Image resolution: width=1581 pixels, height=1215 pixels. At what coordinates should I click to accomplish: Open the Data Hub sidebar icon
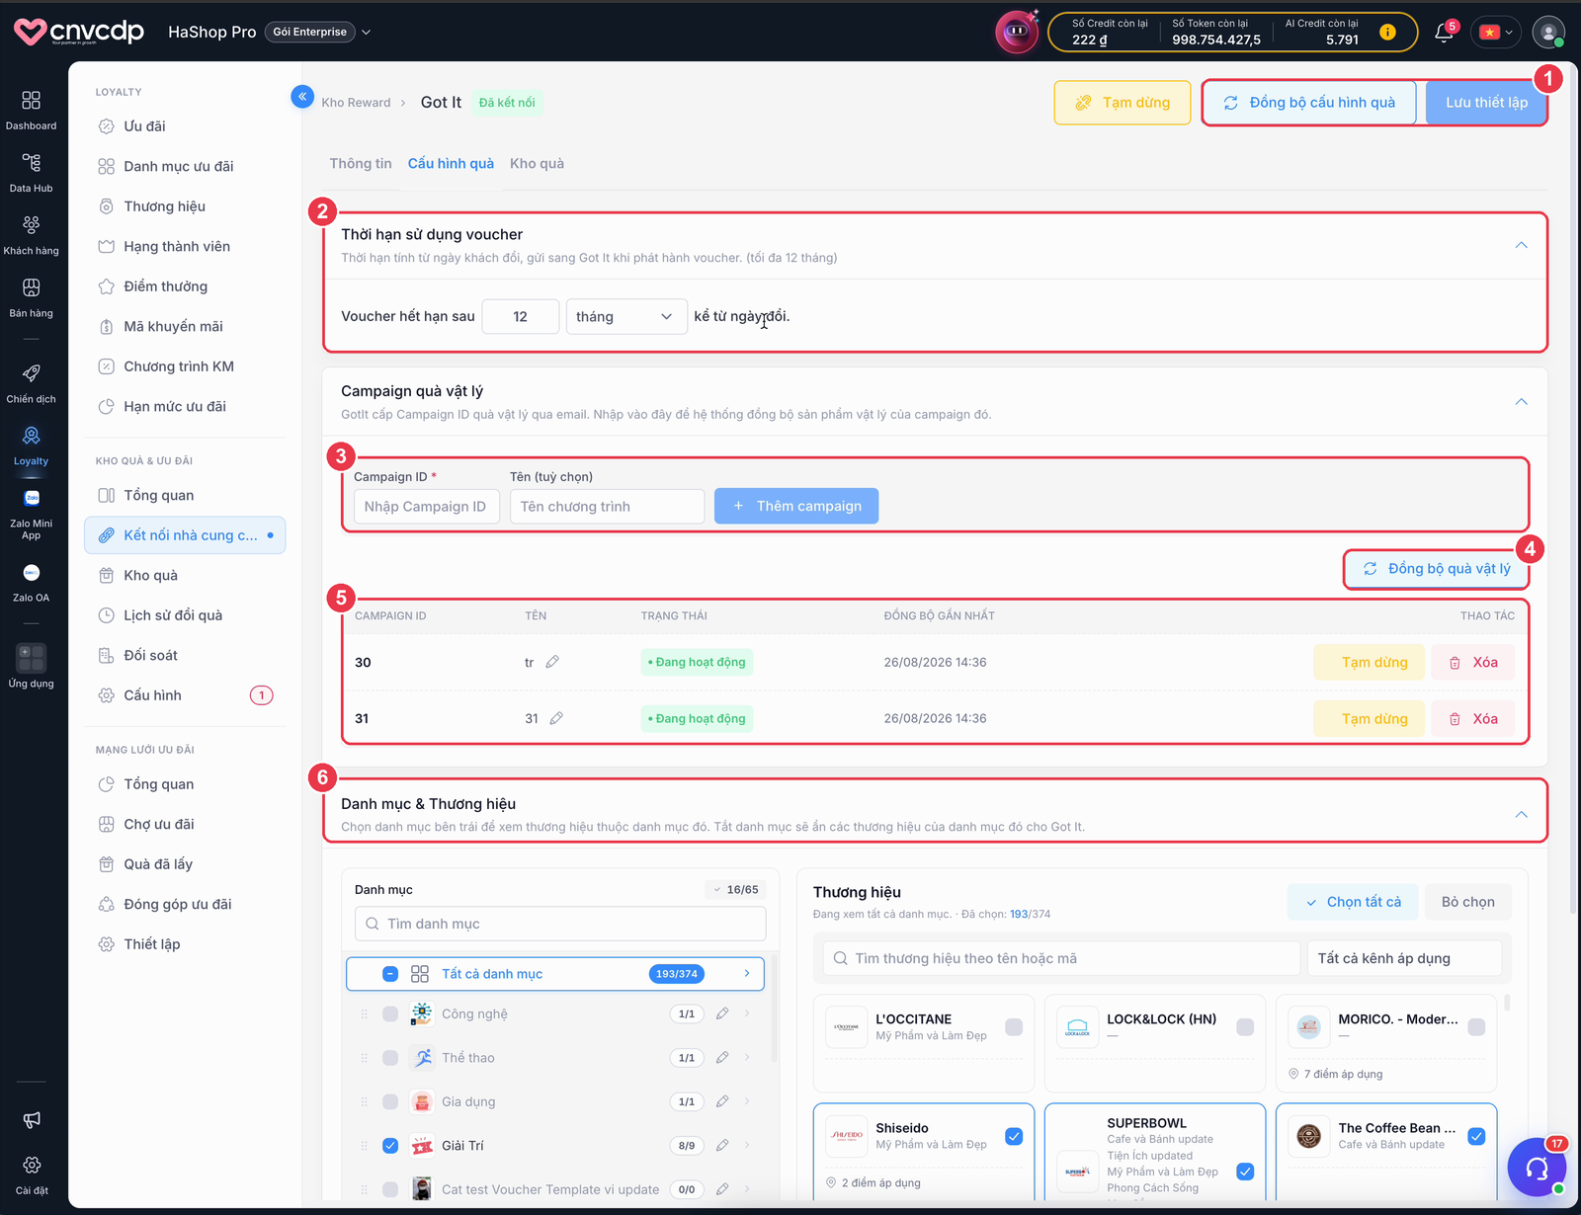click(32, 172)
